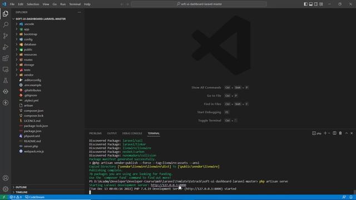Open the Edit menu
Viewport: 356px width, 200px height.
21,4
